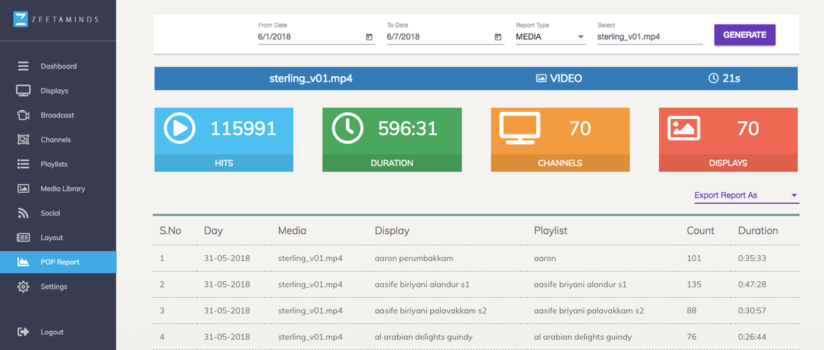Go to Dashboard menu item
The height and width of the screenshot is (350, 824).
point(58,67)
